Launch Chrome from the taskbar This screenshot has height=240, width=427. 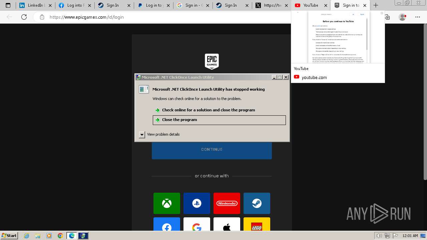click(x=60, y=236)
